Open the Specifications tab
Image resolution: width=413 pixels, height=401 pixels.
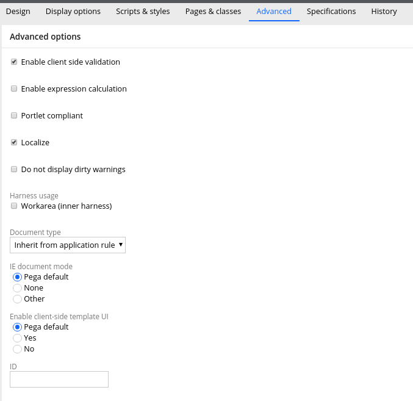(331, 12)
